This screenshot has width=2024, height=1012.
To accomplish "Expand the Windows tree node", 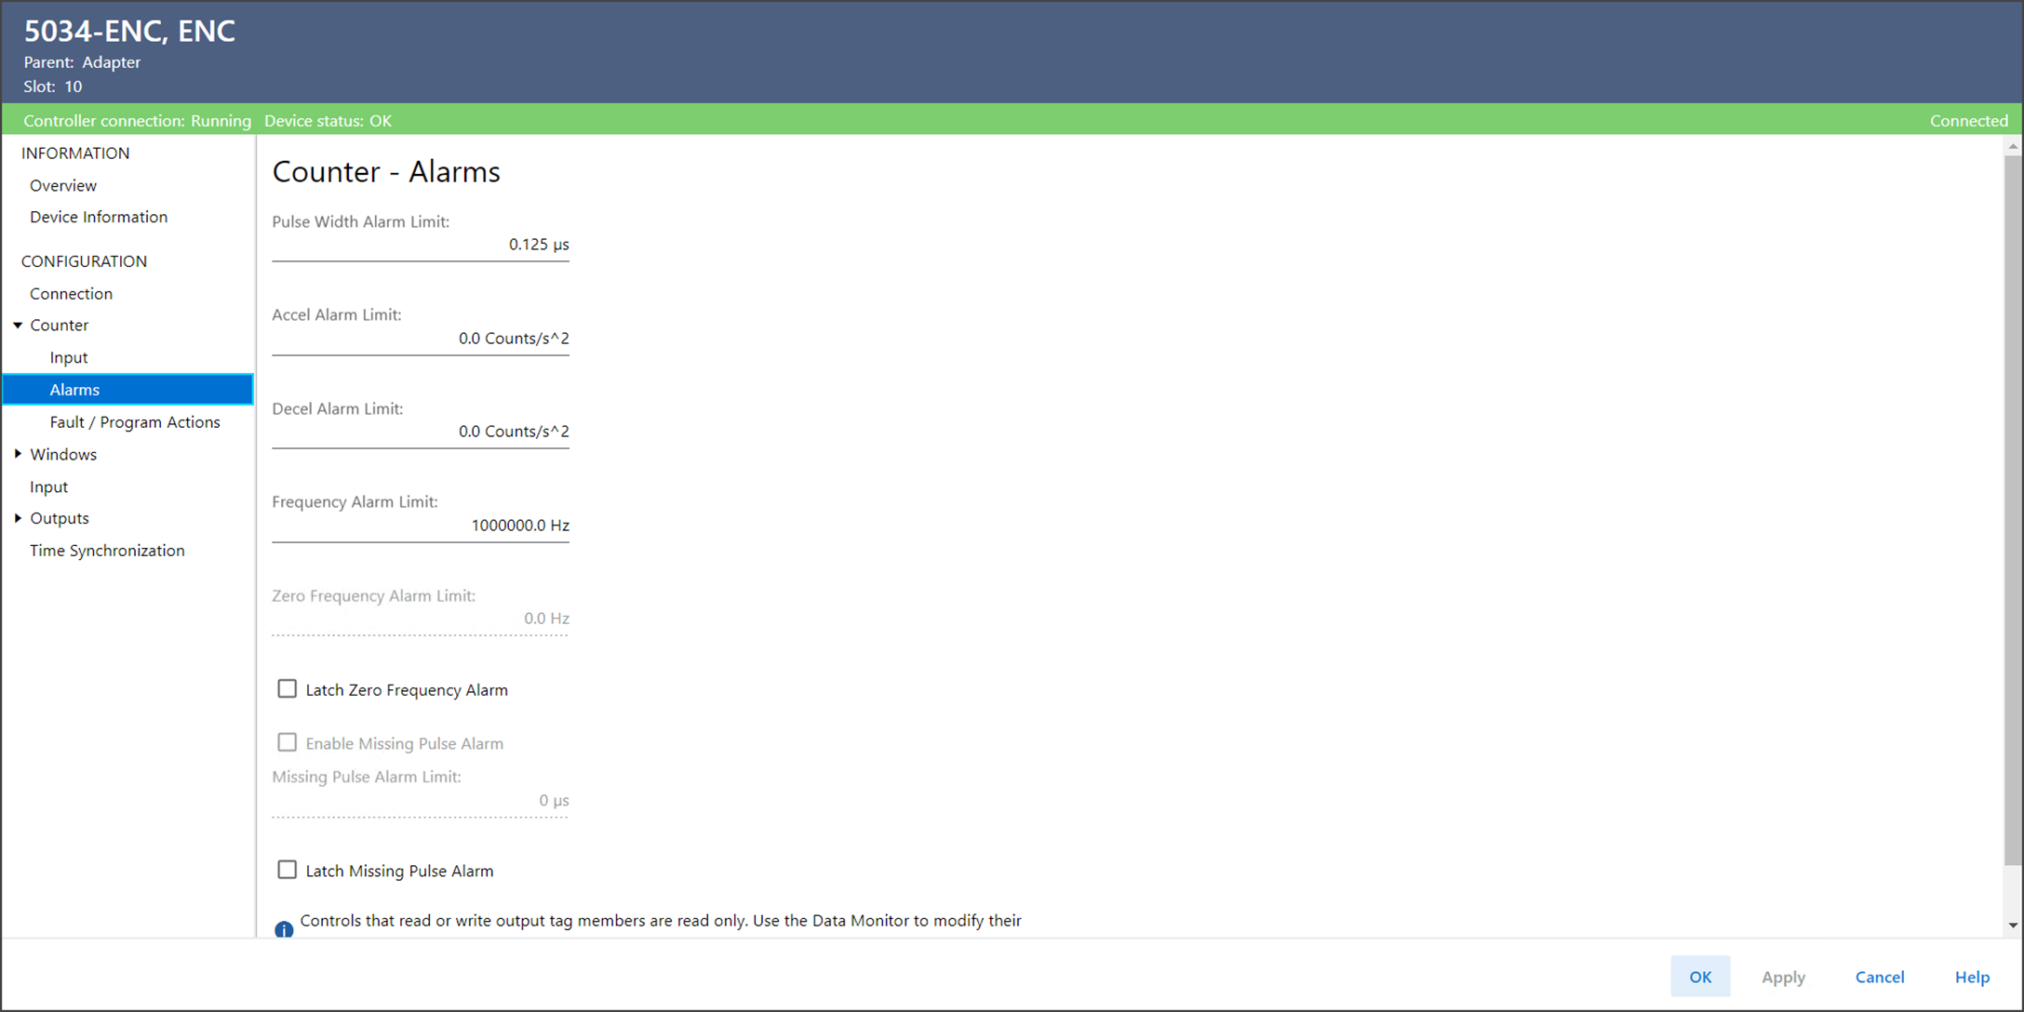I will (x=18, y=454).
